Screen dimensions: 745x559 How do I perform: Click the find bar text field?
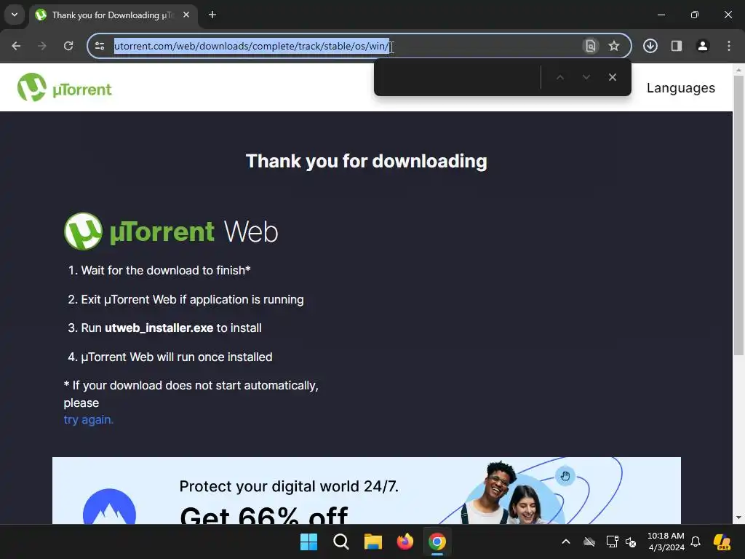[x=460, y=77]
